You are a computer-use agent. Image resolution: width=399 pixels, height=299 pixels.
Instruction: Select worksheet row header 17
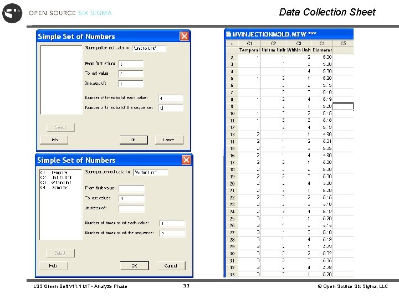click(x=232, y=162)
